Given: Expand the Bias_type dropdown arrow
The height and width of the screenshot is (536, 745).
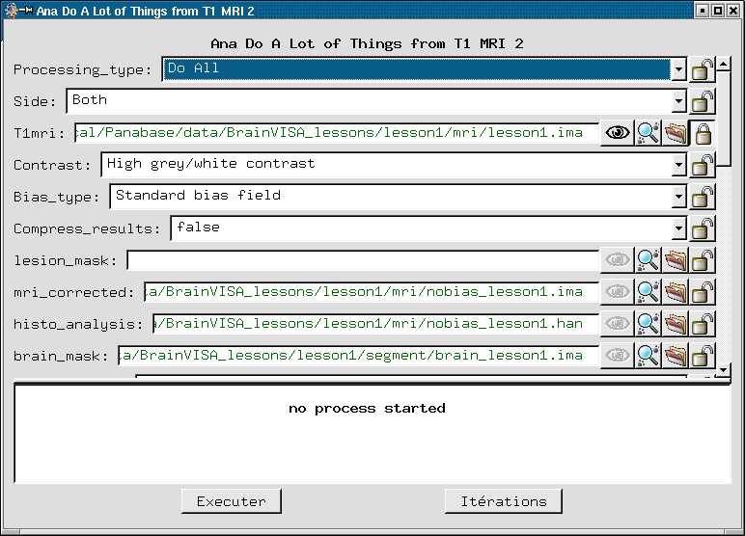Looking at the screenshot, I should (x=678, y=197).
